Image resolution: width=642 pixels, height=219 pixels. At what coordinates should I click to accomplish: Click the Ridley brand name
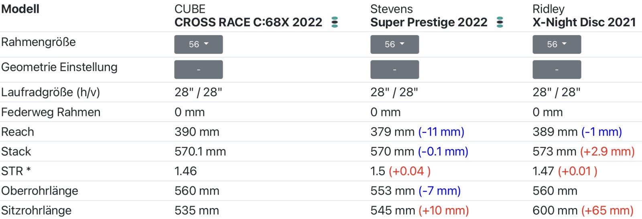548,9
